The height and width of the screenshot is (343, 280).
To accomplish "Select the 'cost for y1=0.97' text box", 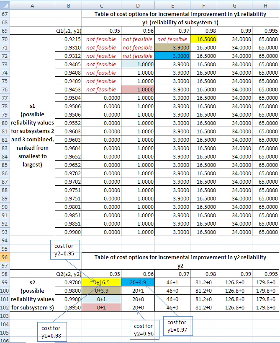I will click(x=178, y=326).
